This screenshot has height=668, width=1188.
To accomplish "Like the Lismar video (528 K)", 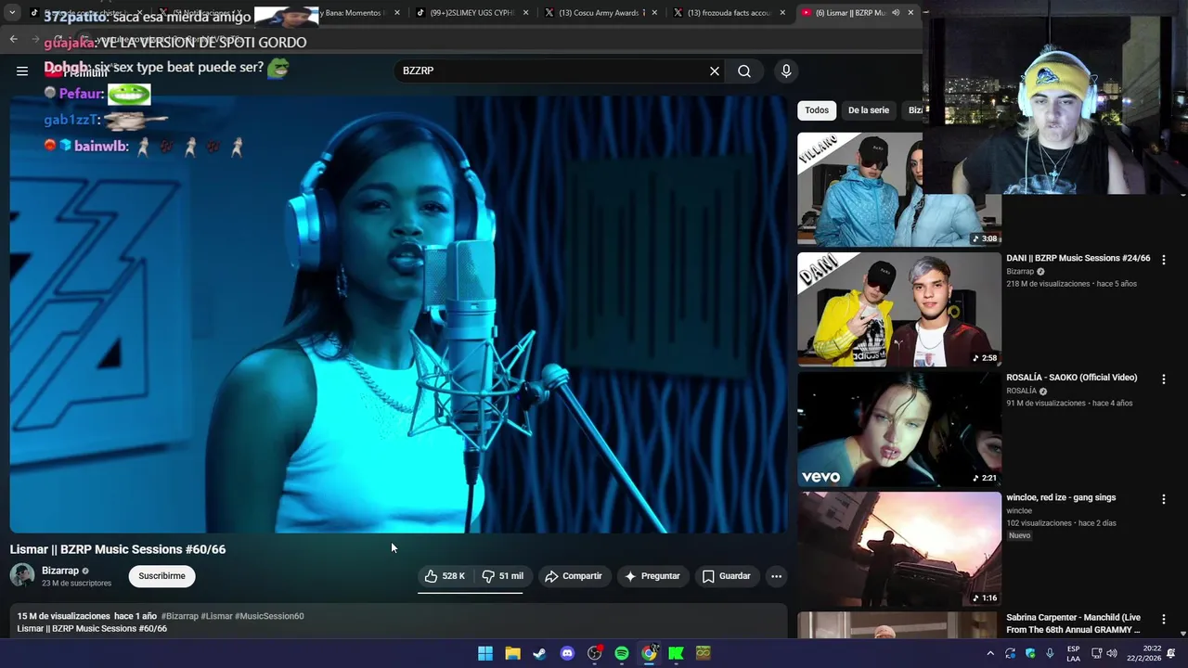I will pyautogui.click(x=445, y=576).
